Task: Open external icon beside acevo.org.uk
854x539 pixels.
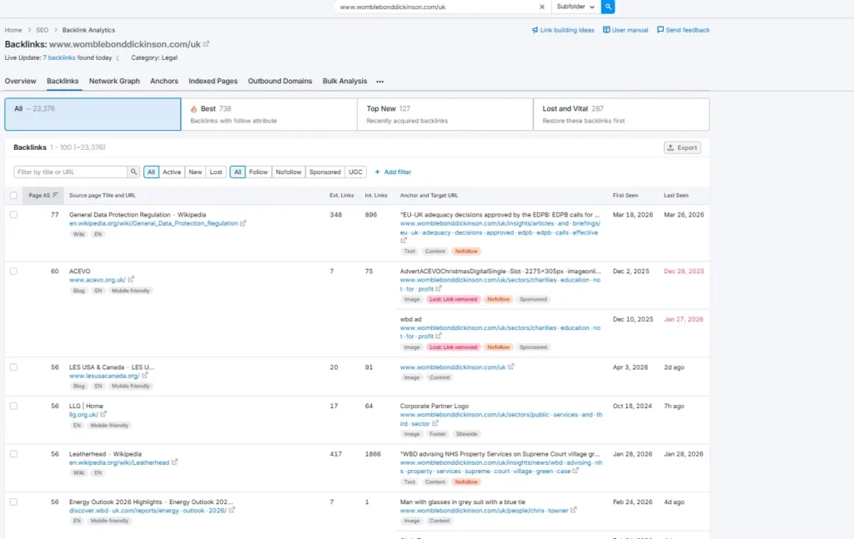Action: click(x=131, y=280)
